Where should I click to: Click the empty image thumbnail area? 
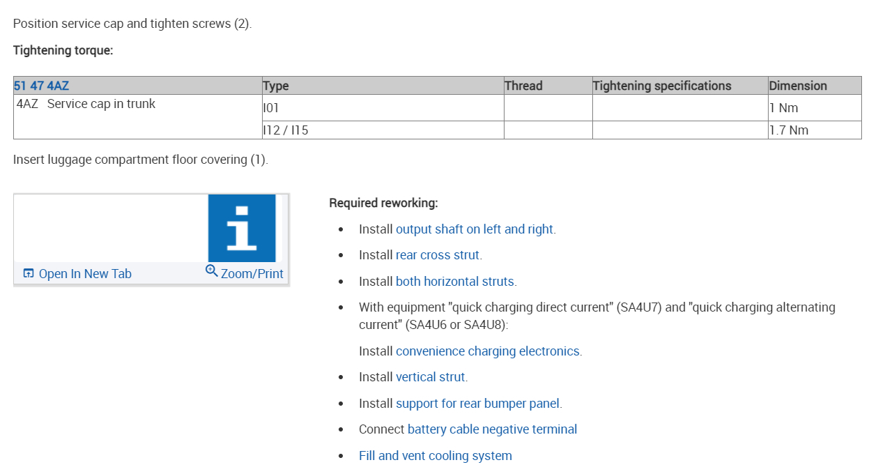pos(110,228)
